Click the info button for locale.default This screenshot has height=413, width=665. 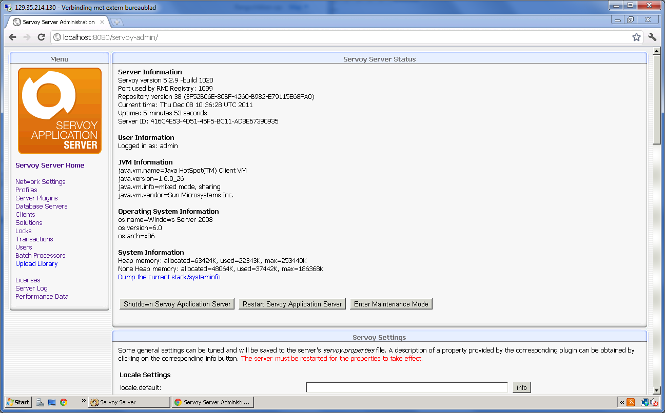[x=522, y=387]
